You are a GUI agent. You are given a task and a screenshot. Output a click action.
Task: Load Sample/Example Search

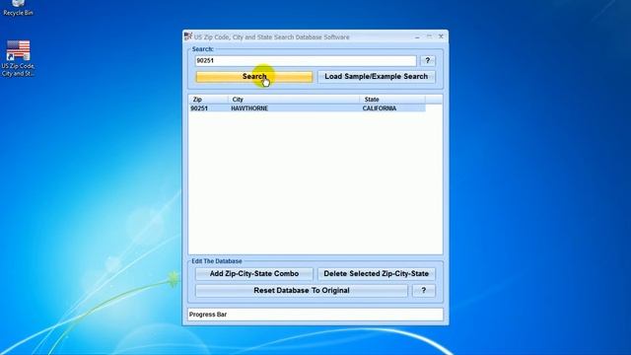[377, 77]
